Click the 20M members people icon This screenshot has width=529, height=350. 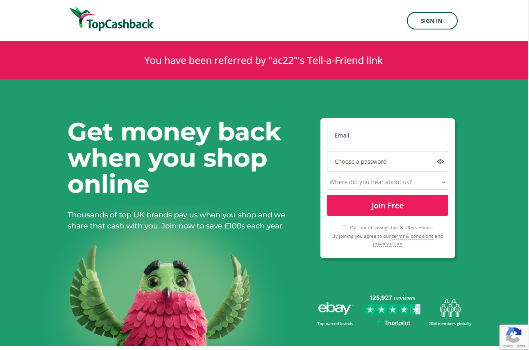[450, 308]
